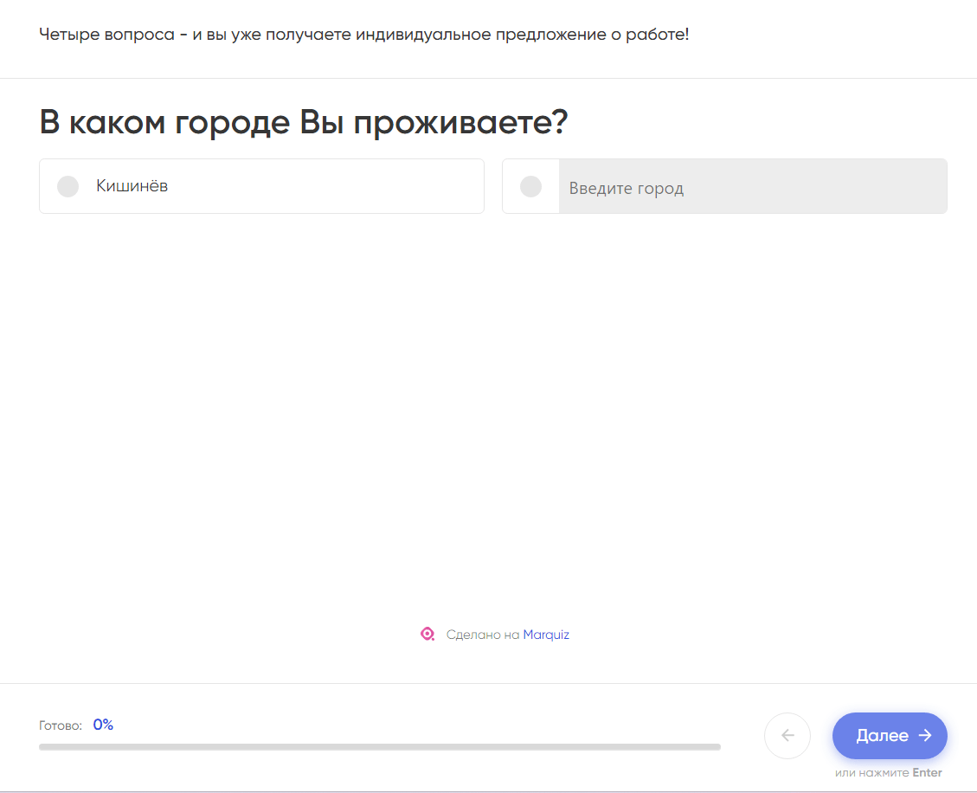Click the Четыре вопроса intro text
This screenshot has height=793, width=977.
pos(363,35)
